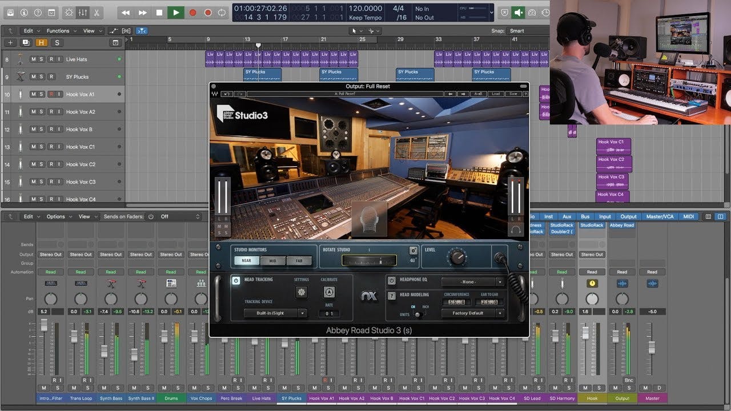Open track header options dropdown
The height and width of the screenshot is (411, 731).
click(115, 42)
